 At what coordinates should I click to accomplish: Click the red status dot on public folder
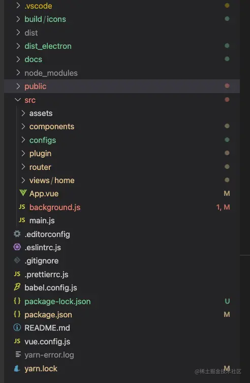[x=227, y=86]
